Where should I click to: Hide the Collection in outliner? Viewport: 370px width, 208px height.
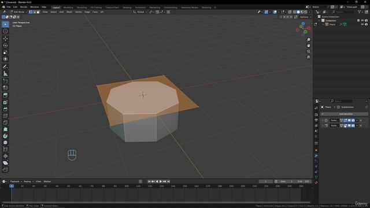coord(362,21)
